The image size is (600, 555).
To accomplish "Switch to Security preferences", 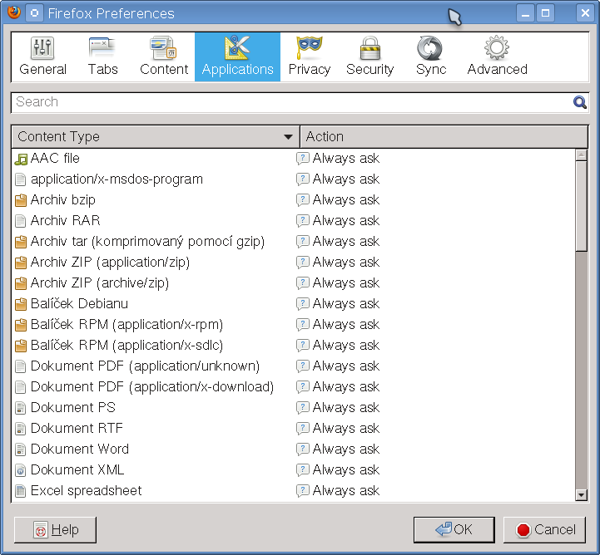I will coord(369,57).
